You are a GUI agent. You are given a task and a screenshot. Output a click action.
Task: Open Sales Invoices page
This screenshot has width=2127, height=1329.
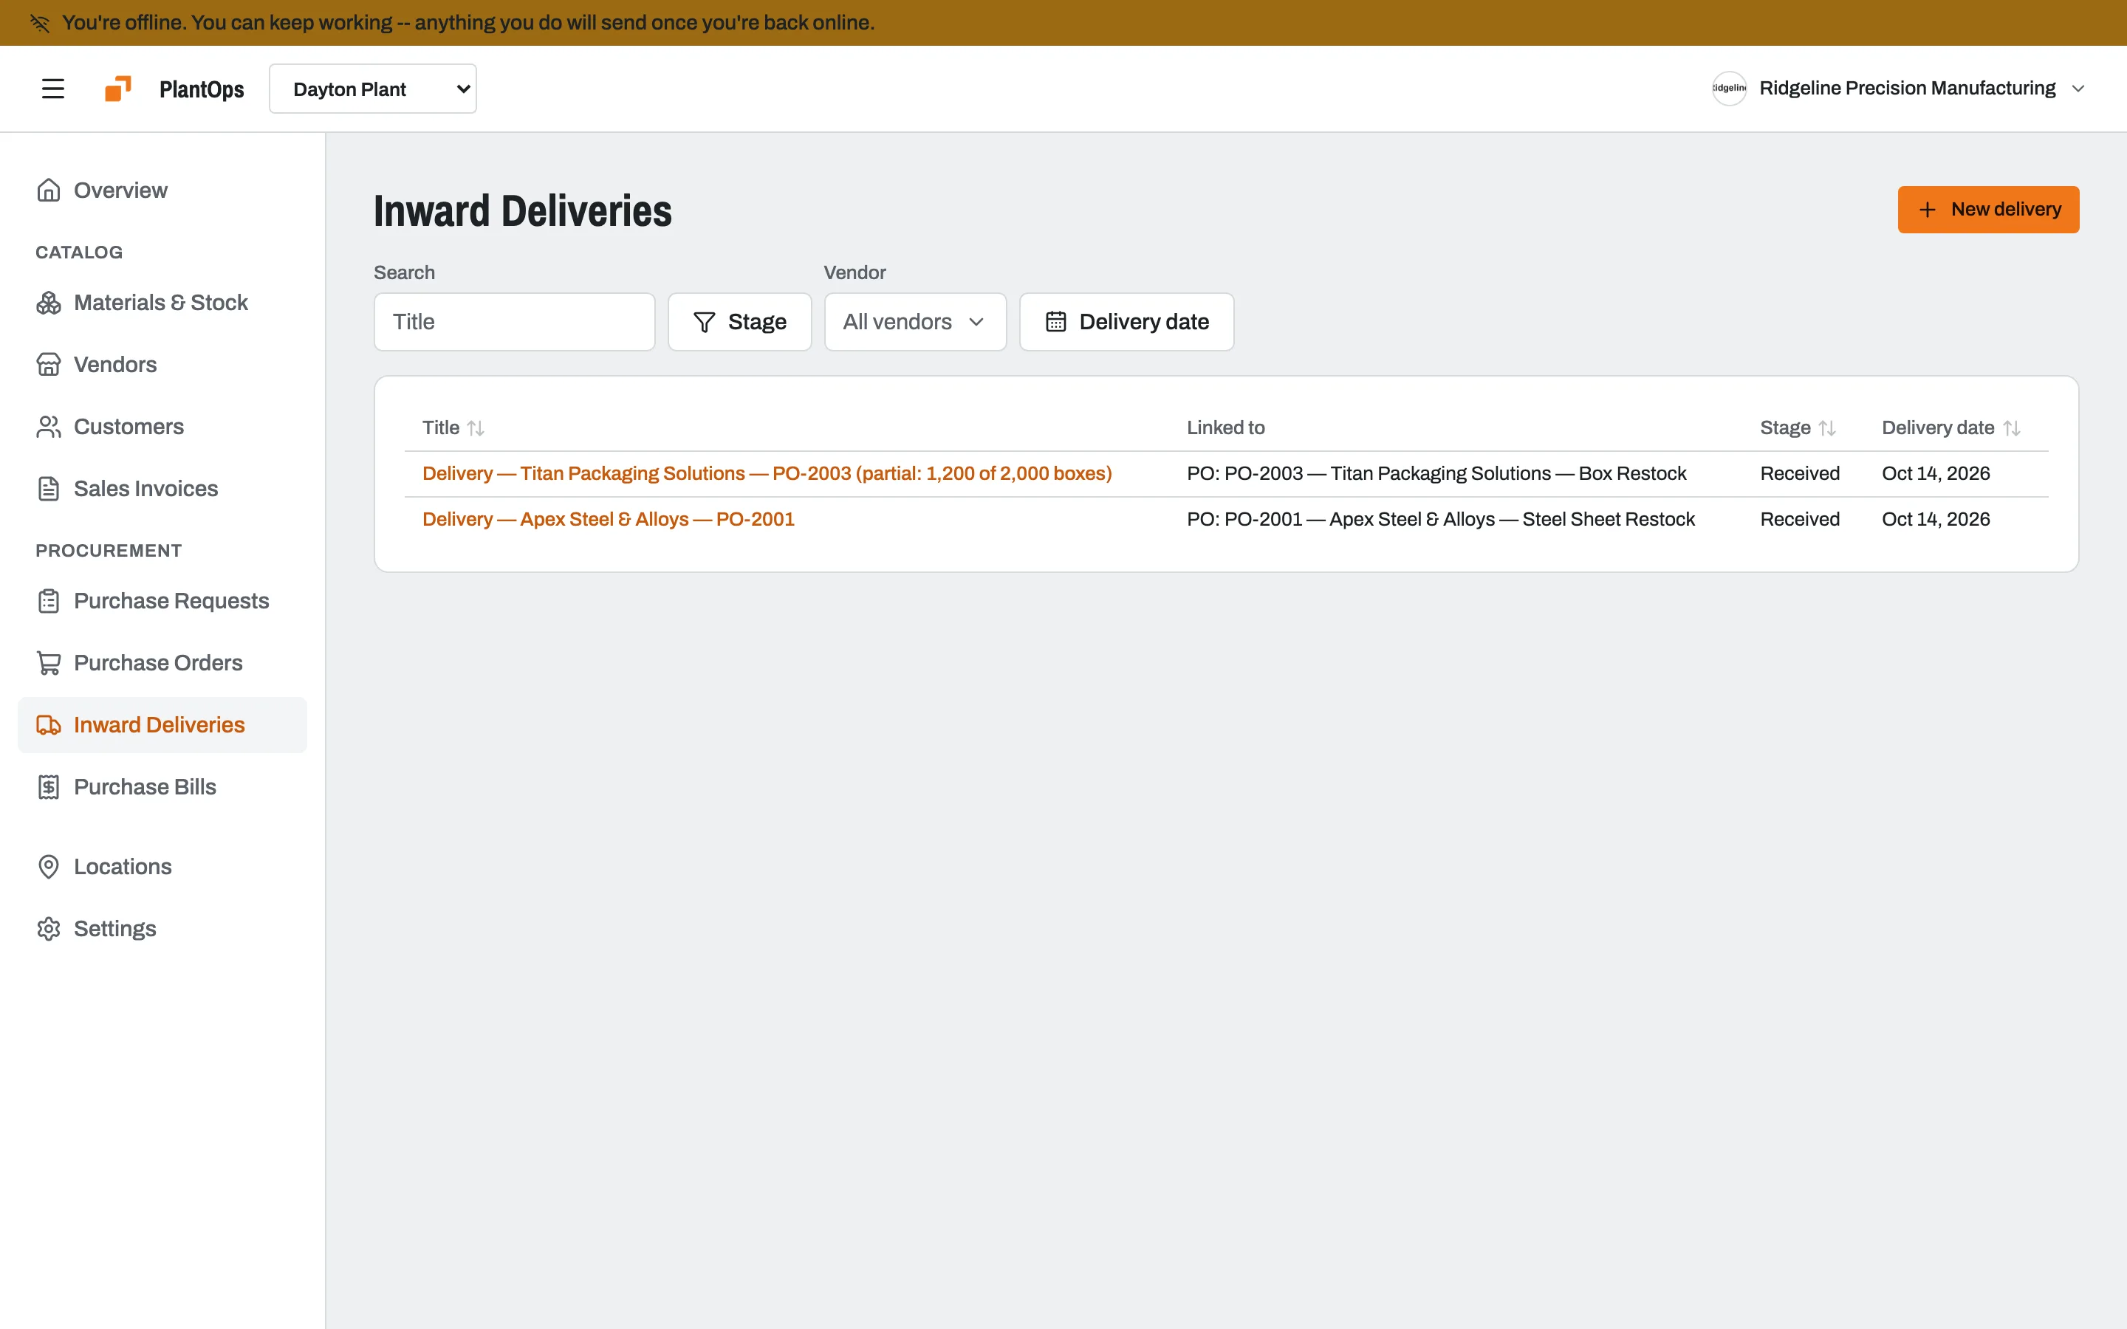point(162,489)
